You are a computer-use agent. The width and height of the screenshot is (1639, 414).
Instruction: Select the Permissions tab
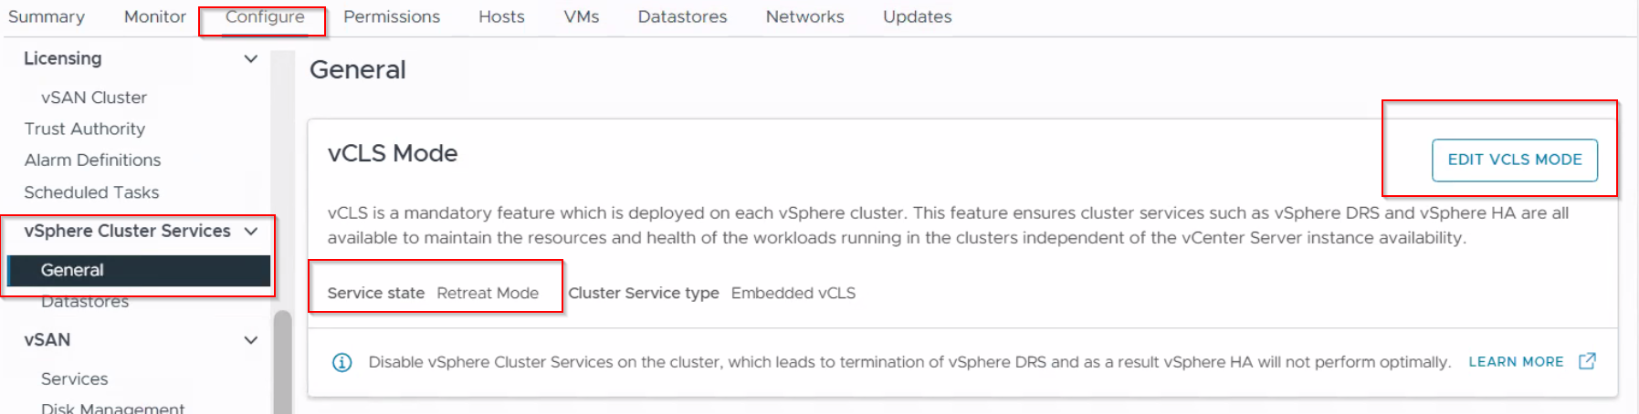(x=392, y=16)
